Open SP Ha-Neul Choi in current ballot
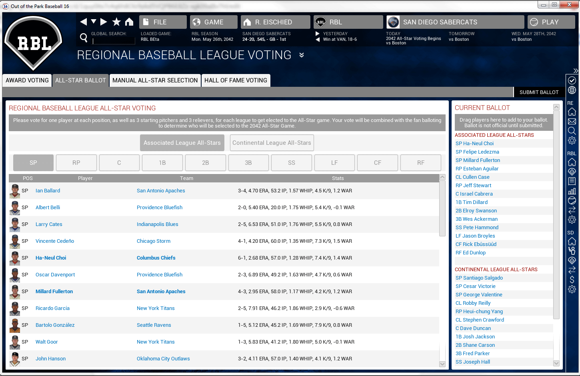Image resolution: width=580 pixels, height=376 pixels. click(x=475, y=144)
